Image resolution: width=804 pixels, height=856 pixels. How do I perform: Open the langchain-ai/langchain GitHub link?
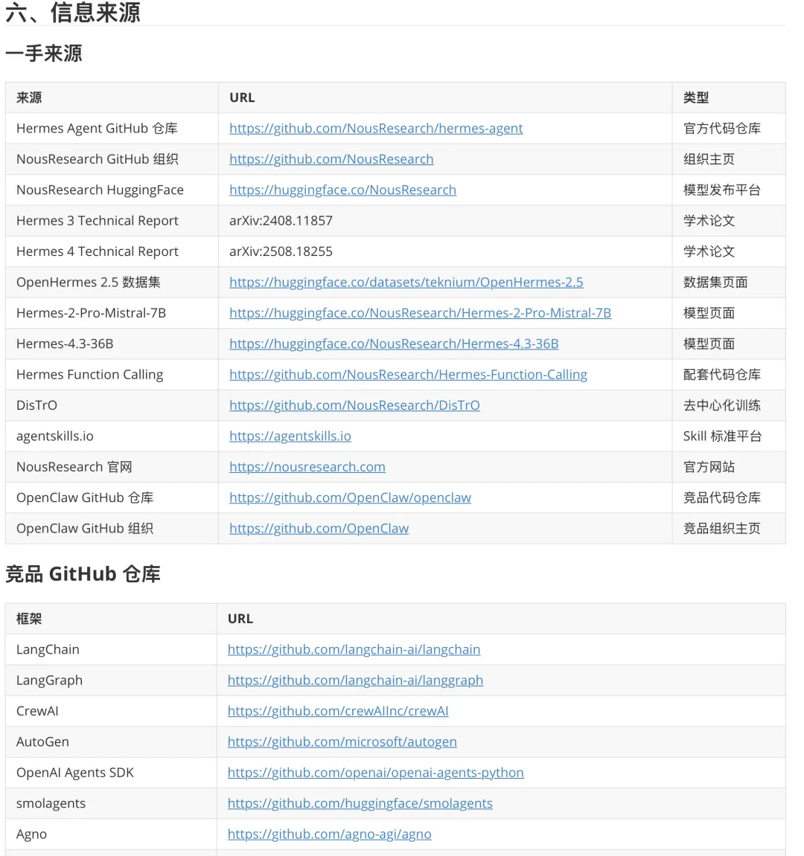tap(354, 649)
